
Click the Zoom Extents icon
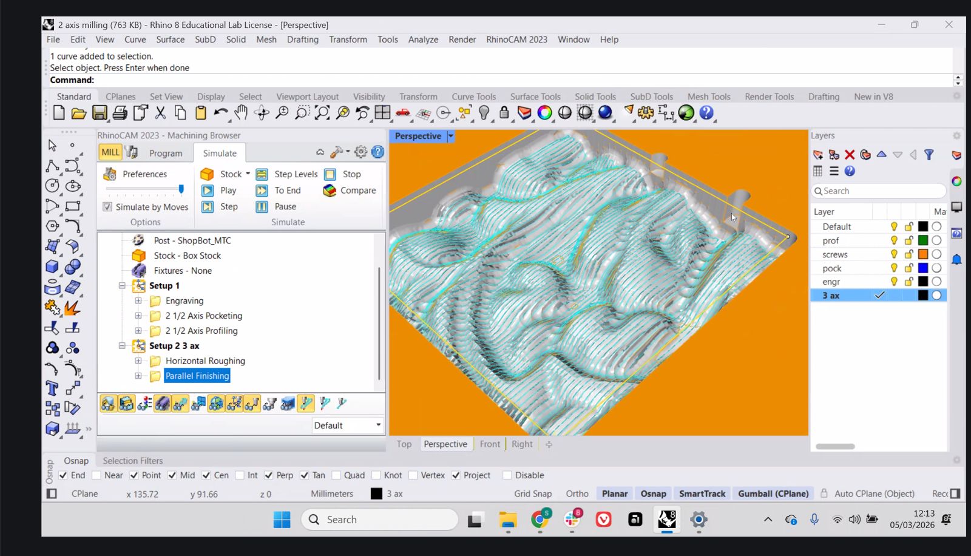coord(322,113)
